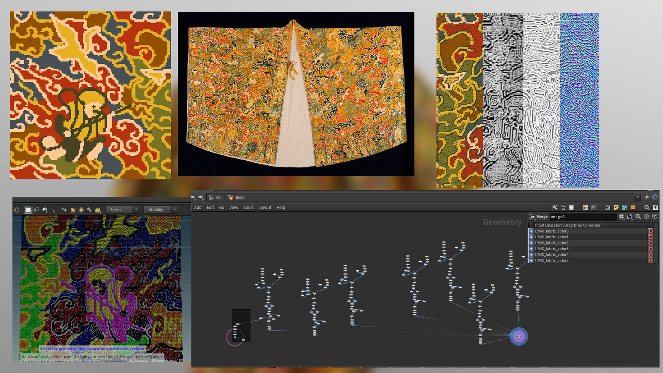Click the yellow diamond circle selection icon
The height and width of the screenshot is (373, 663).
(81, 210)
